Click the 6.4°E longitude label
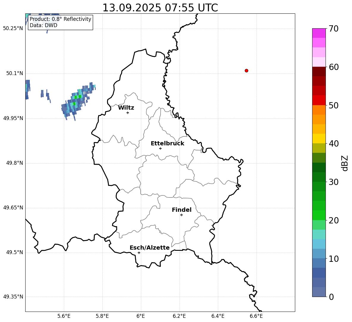 (x=218, y=316)
